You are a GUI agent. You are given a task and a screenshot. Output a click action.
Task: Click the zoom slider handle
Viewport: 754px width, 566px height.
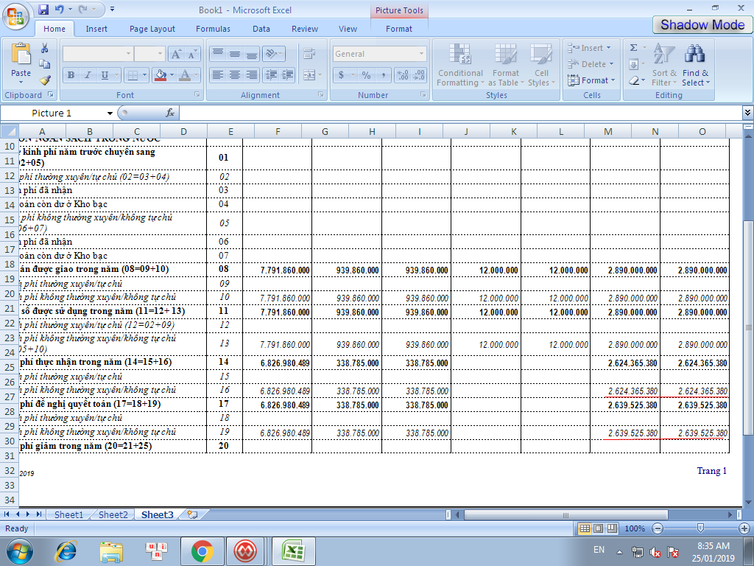pos(700,529)
